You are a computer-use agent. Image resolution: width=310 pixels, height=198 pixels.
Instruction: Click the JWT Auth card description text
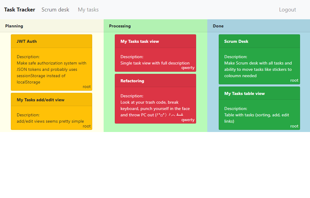coord(52,73)
